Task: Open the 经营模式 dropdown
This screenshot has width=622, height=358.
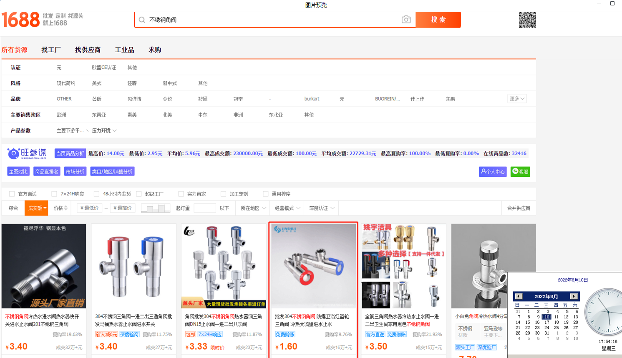Action: pyautogui.click(x=287, y=208)
